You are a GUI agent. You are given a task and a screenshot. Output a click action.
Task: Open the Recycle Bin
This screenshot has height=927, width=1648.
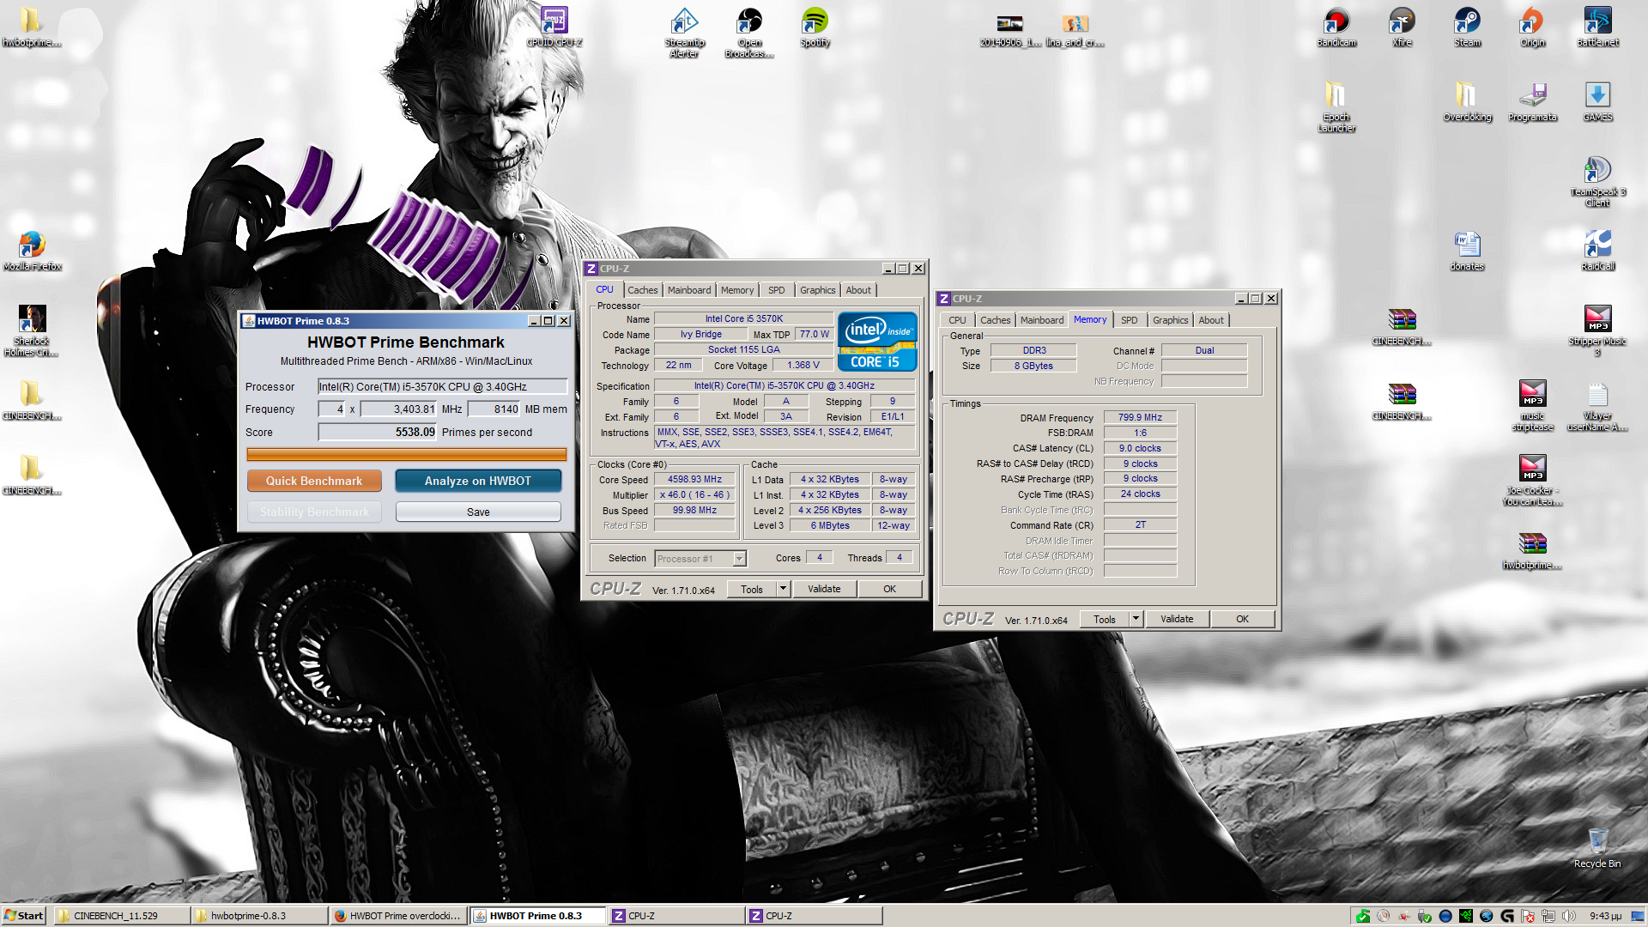tap(1597, 848)
